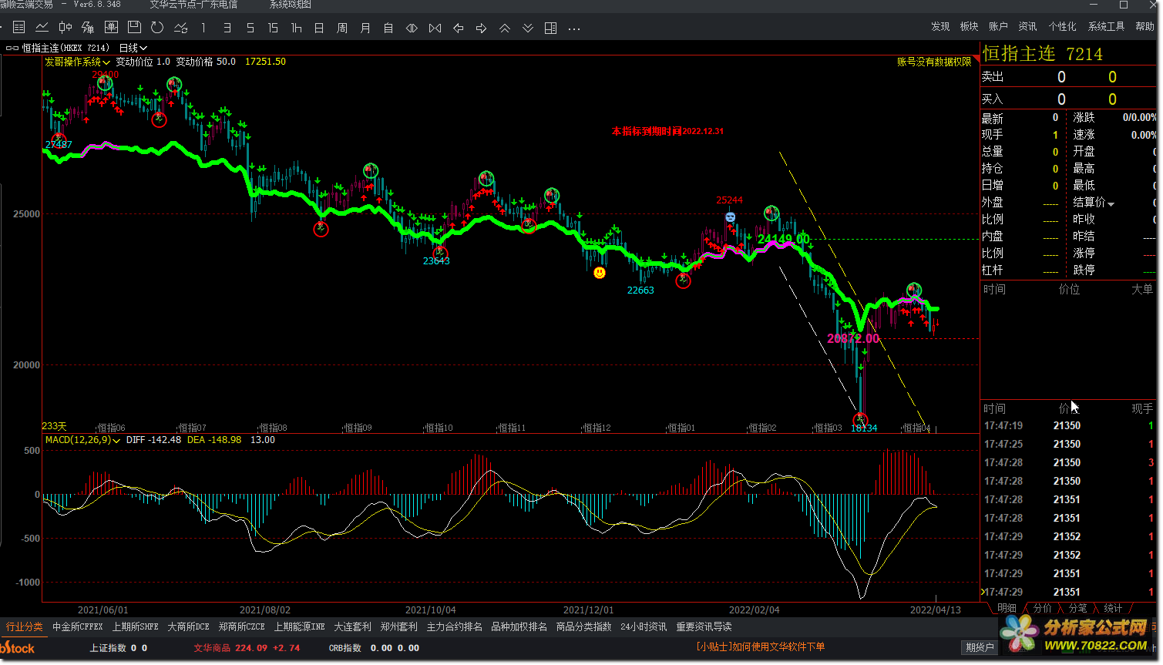The image size is (1163, 665).
Task: Click the chart sync/compare icon
Action: 181,28
